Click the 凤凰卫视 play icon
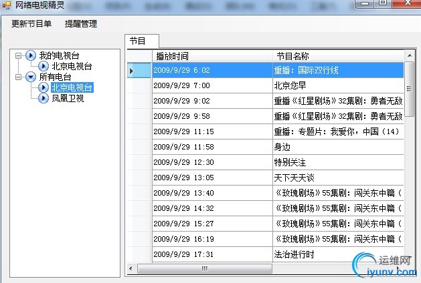 coord(44,98)
